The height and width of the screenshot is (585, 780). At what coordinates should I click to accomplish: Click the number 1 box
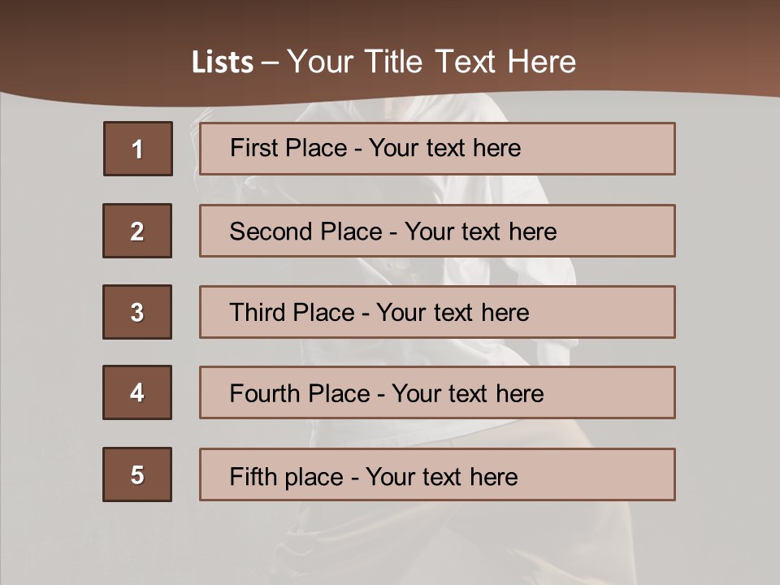pos(138,149)
